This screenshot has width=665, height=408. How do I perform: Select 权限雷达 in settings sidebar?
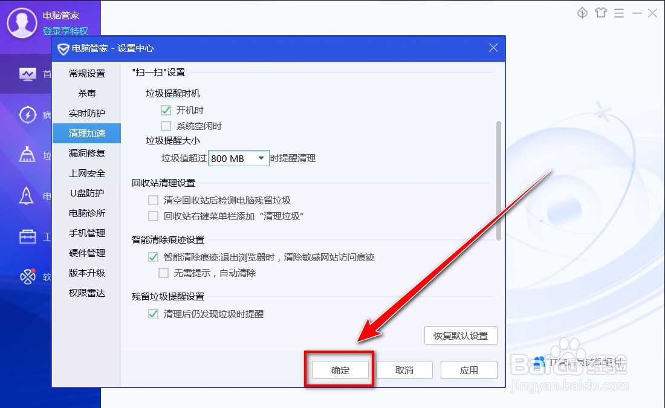[87, 293]
